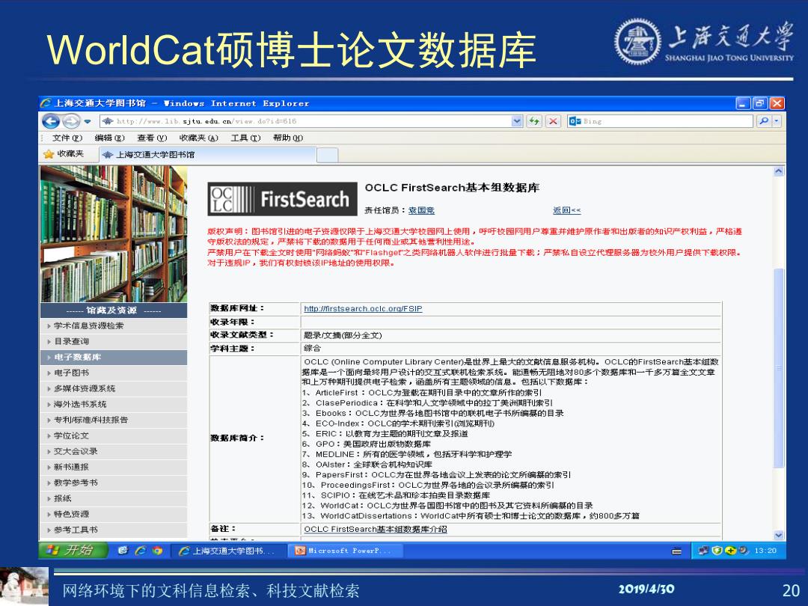Click the scroll up arrow of the page
Viewport: 808px width, 606px height.
(779, 171)
